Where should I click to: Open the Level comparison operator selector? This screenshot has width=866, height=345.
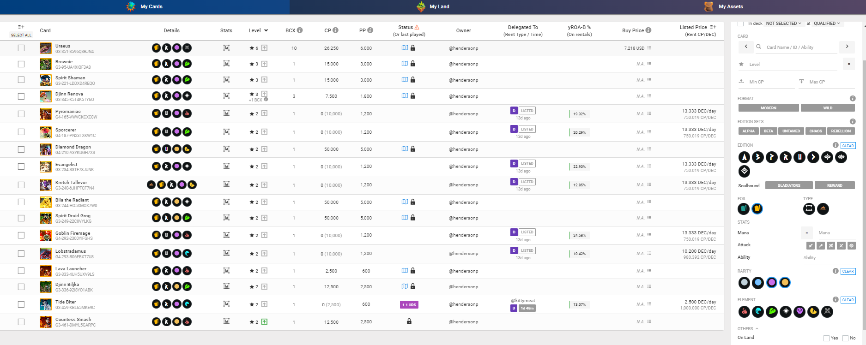tap(849, 64)
